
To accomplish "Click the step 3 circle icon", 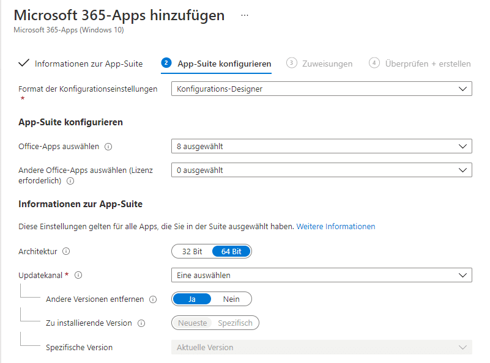I will point(291,63).
